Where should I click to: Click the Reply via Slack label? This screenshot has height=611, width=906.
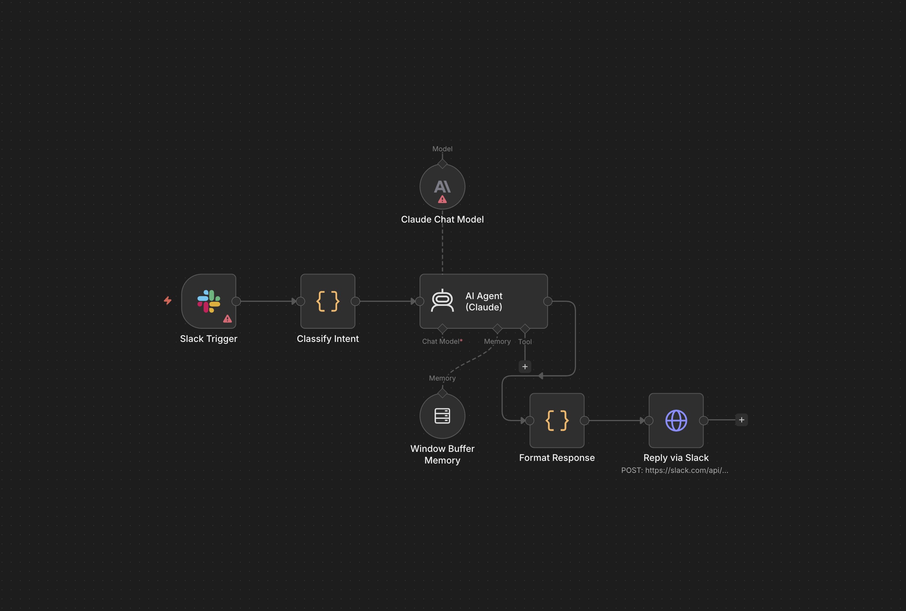[676, 458]
